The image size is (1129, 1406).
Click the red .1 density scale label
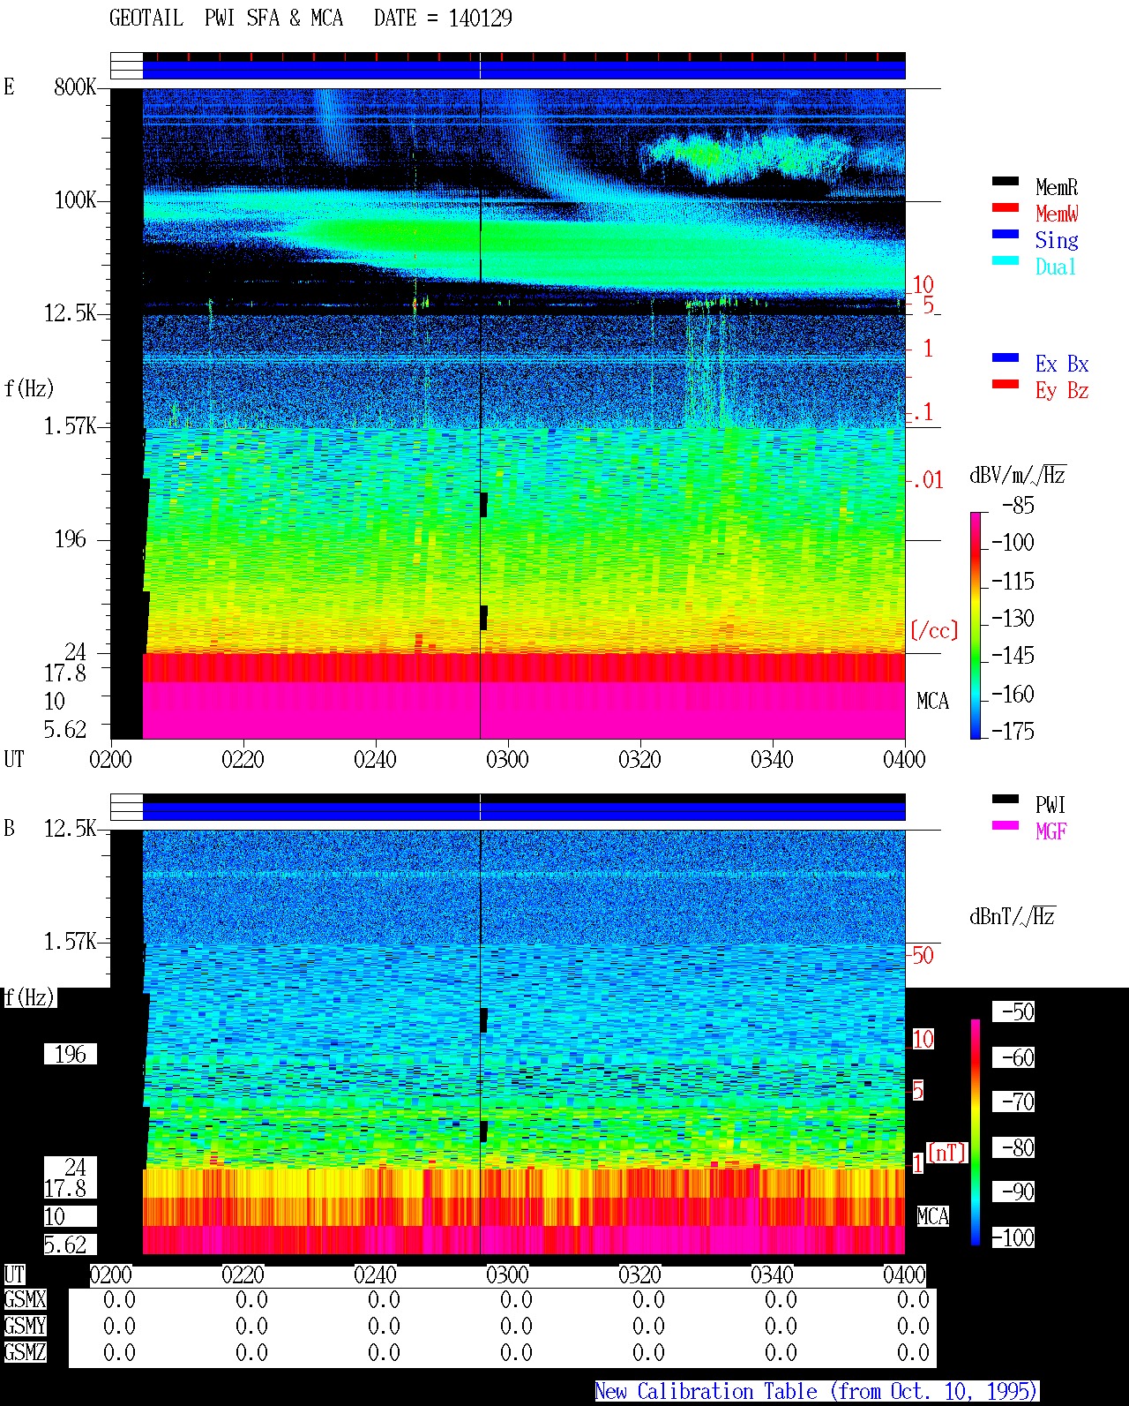923,411
